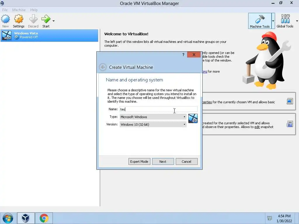
Task: Click the VirtualBox title bar icon
Action: click(x=2, y=3)
